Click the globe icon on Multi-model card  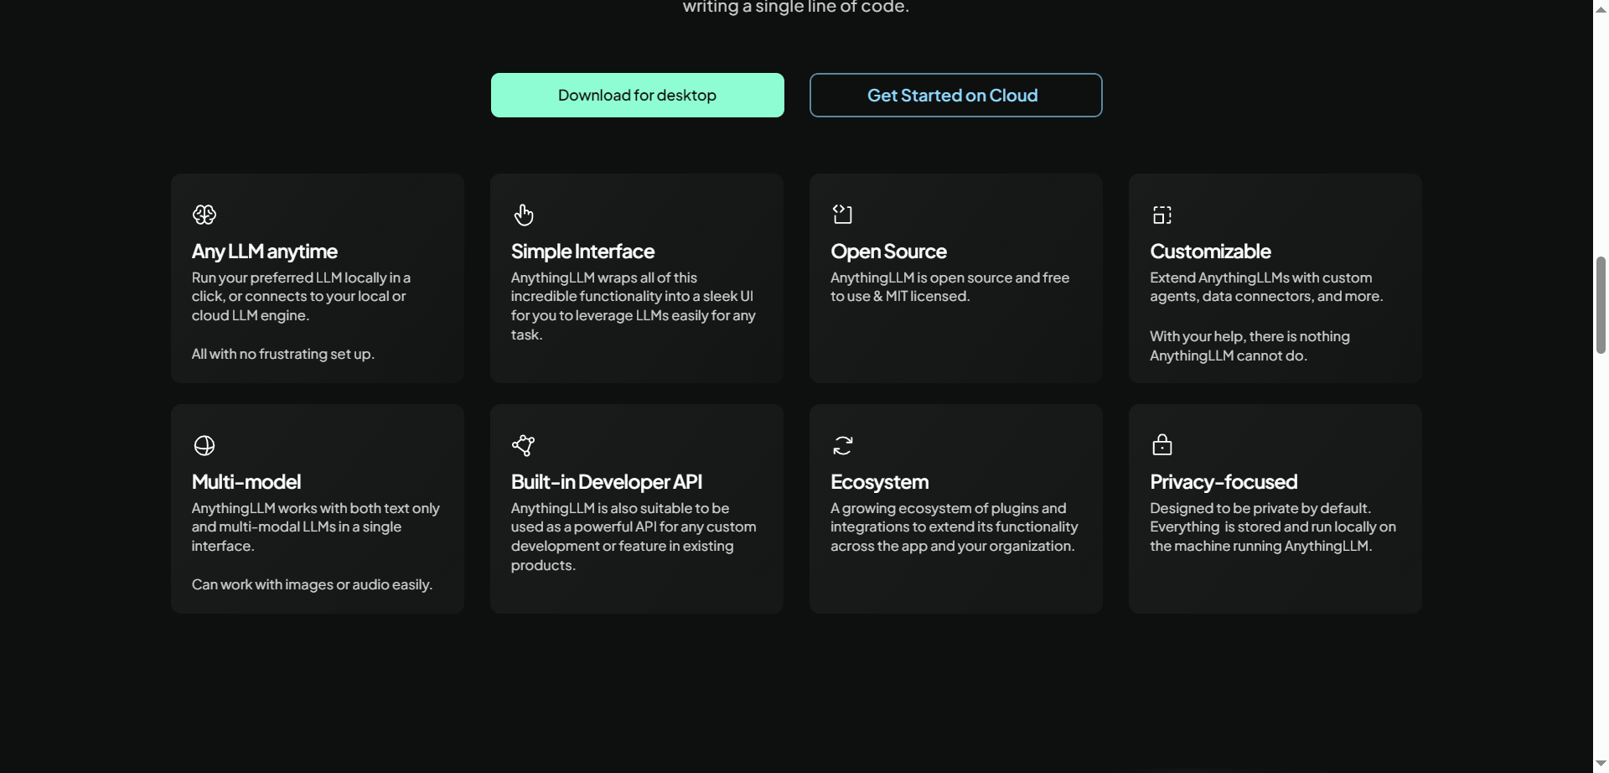pos(204,445)
